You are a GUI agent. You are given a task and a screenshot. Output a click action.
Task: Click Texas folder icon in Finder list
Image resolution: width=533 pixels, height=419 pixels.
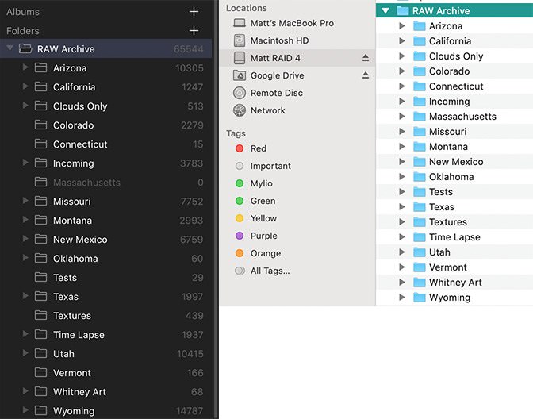(x=420, y=207)
